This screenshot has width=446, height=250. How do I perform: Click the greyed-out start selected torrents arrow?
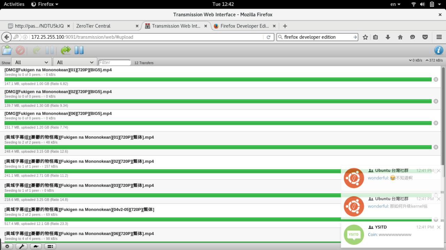37,50
